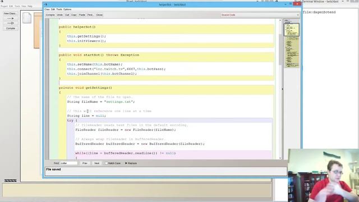Viewport: 359px width, 202px height.
Task: Click the Undo toolbar button
Action: [60, 15]
